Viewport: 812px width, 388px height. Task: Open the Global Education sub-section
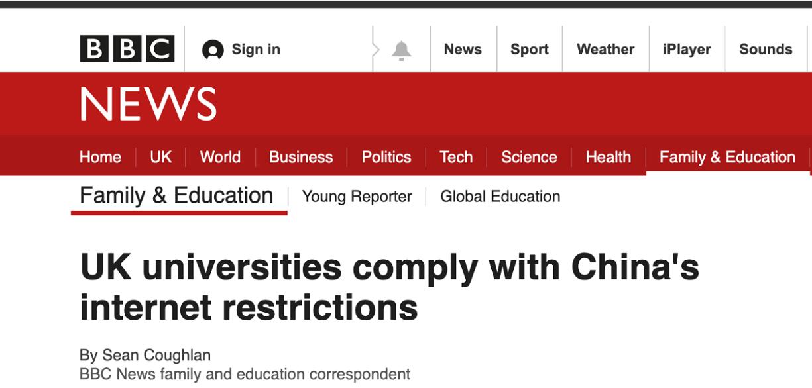pyautogui.click(x=500, y=197)
